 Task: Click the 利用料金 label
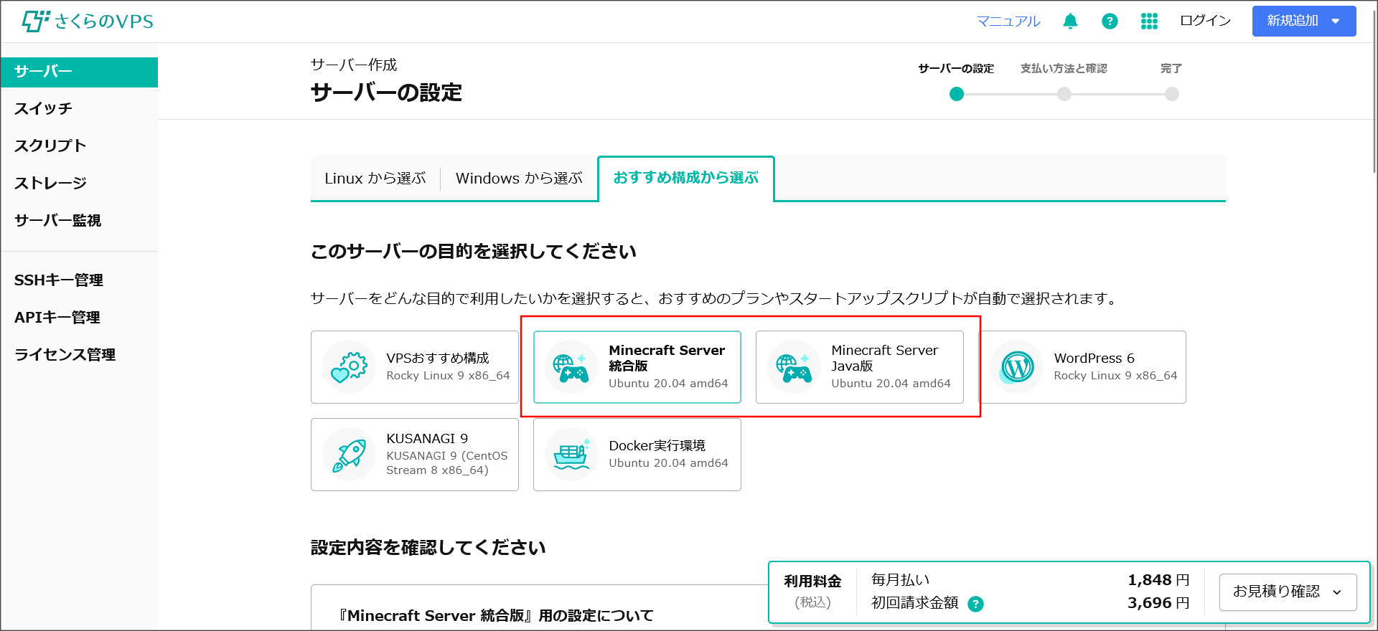(x=812, y=582)
